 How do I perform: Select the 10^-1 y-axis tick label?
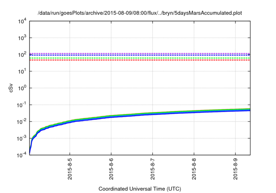coord(22,105)
